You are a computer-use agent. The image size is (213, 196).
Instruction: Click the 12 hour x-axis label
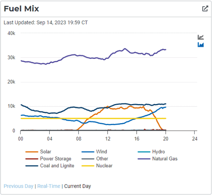tap(108, 138)
